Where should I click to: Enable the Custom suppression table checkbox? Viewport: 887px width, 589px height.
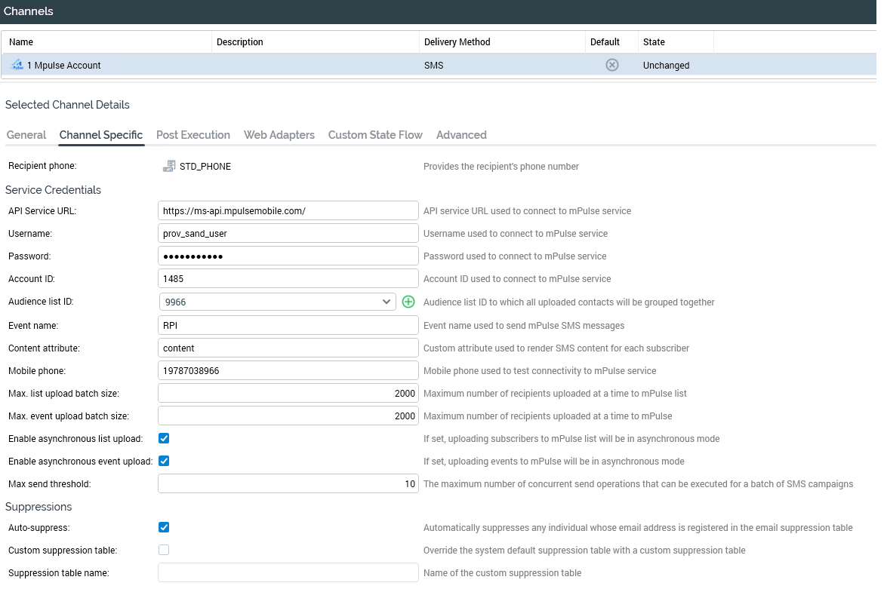point(164,550)
